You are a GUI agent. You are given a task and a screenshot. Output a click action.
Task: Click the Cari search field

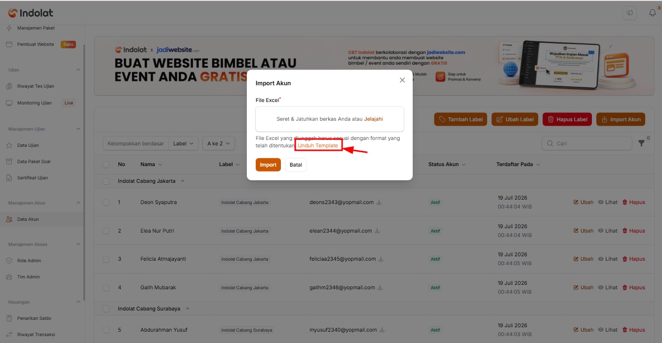coord(586,143)
